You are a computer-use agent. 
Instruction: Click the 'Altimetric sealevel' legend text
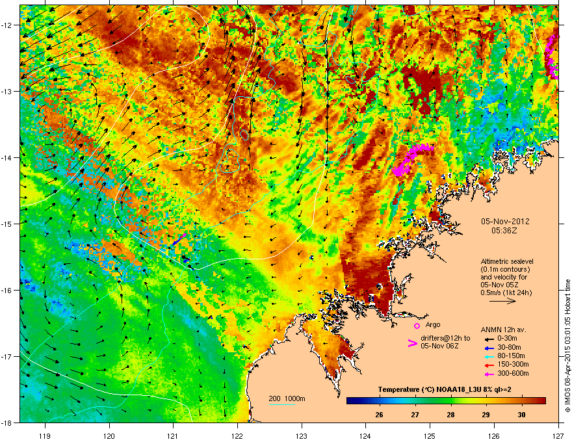507,261
